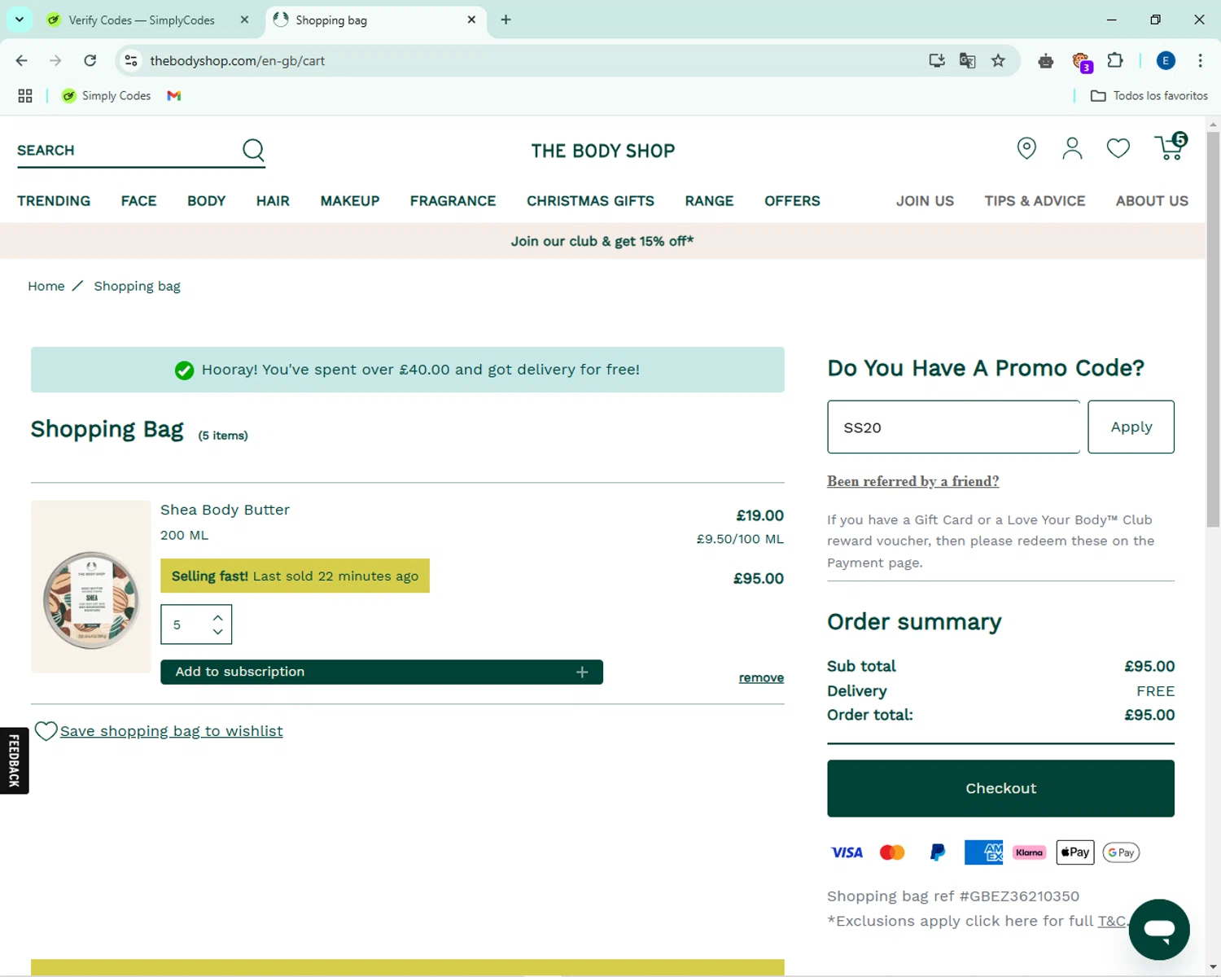Screen dimensions: 1221x977
Task: Open a new browser tab with plus
Action: [x=505, y=20]
